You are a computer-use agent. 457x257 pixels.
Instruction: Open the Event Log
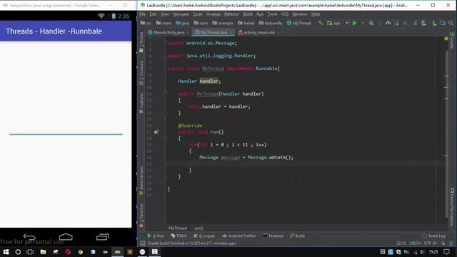click(x=433, y=236)
